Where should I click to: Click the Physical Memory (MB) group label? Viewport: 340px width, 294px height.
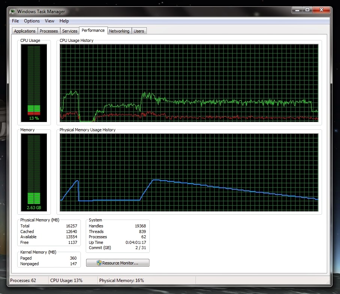[x=40, y=220]
